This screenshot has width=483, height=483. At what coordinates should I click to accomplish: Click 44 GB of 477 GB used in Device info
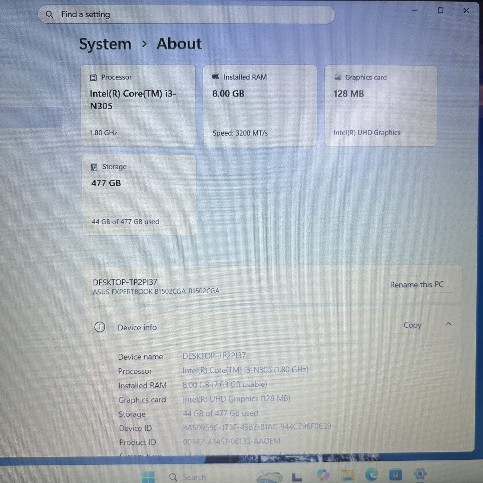pos(220,413)
